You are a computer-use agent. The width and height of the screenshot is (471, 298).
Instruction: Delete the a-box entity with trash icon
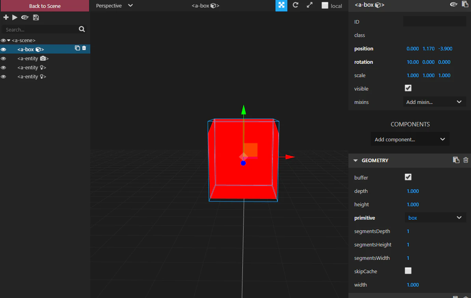[84, 48]
